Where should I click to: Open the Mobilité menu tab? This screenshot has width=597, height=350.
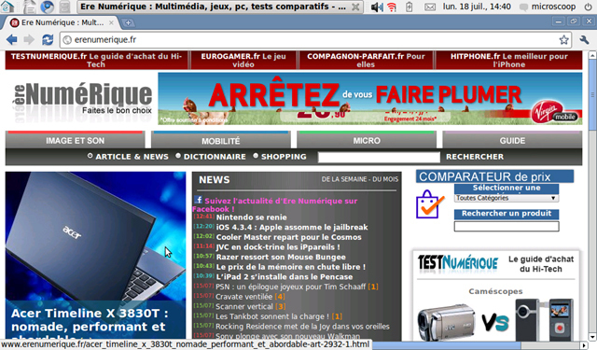(221, 140)
